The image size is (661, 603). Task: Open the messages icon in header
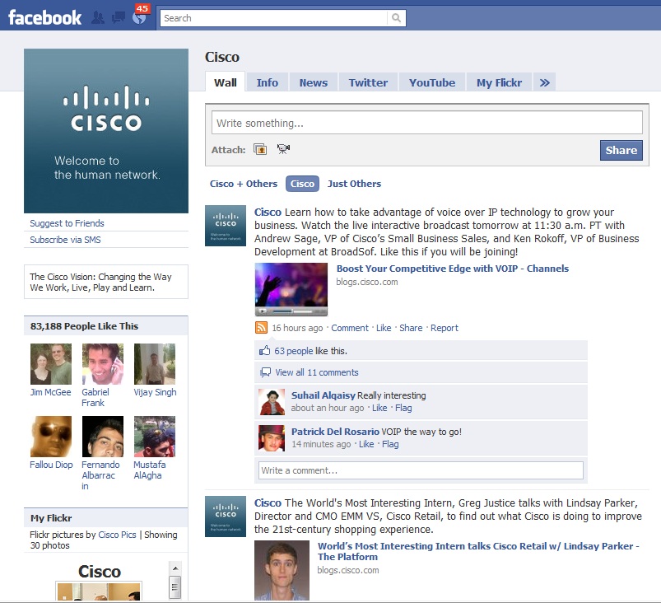click(x=119, y=18)
